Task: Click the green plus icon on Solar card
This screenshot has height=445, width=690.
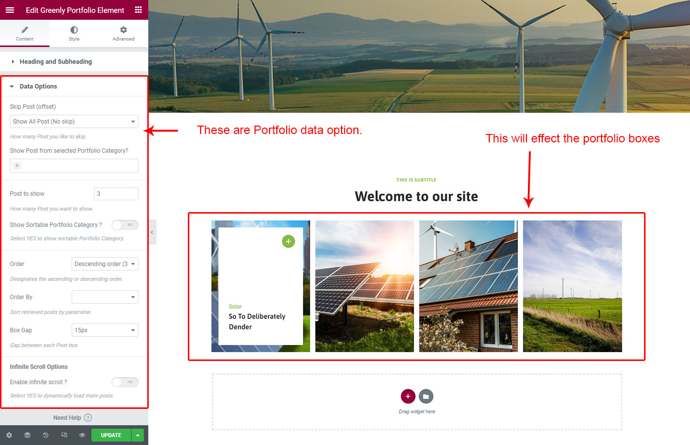Action: pos(288,241)
